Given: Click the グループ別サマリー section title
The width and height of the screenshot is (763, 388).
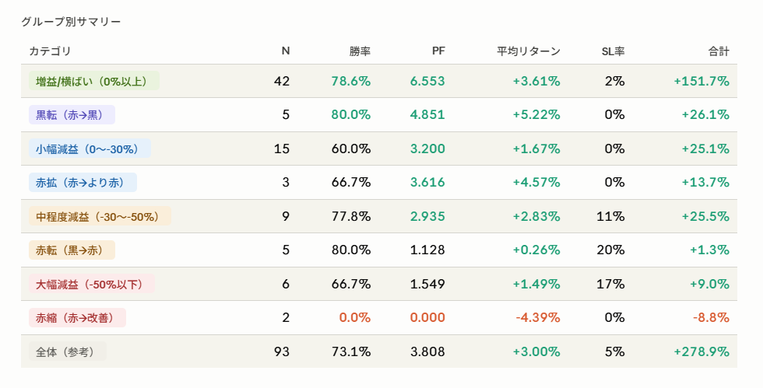Looking at the screenshot, I should click(71, 22).
